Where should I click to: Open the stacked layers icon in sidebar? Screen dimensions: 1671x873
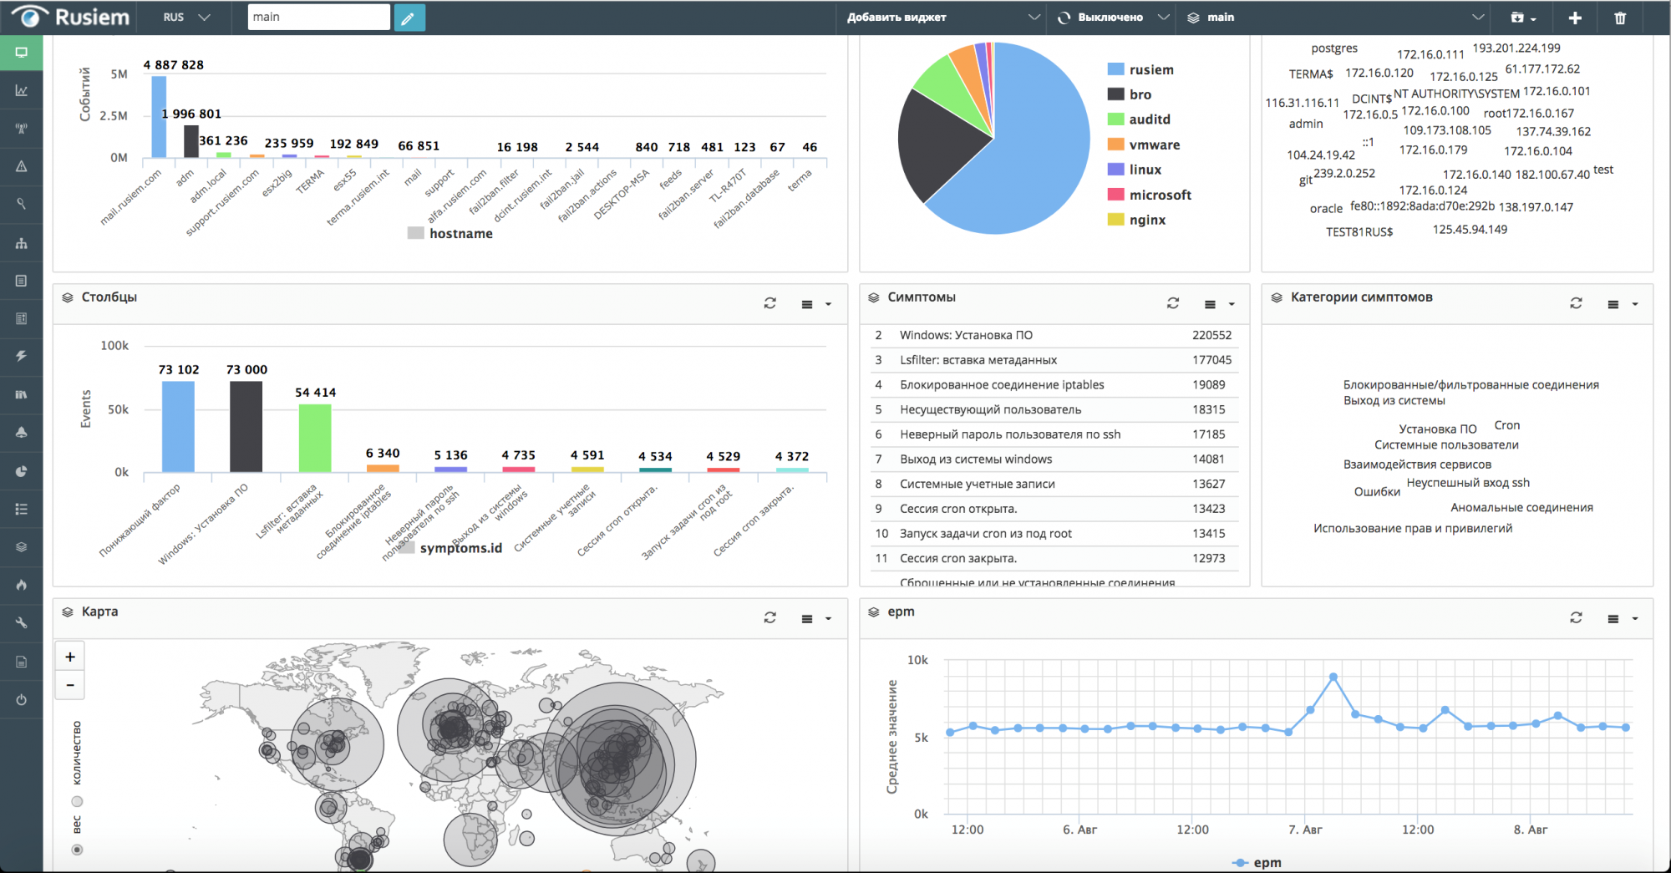(x=22, y=547)
